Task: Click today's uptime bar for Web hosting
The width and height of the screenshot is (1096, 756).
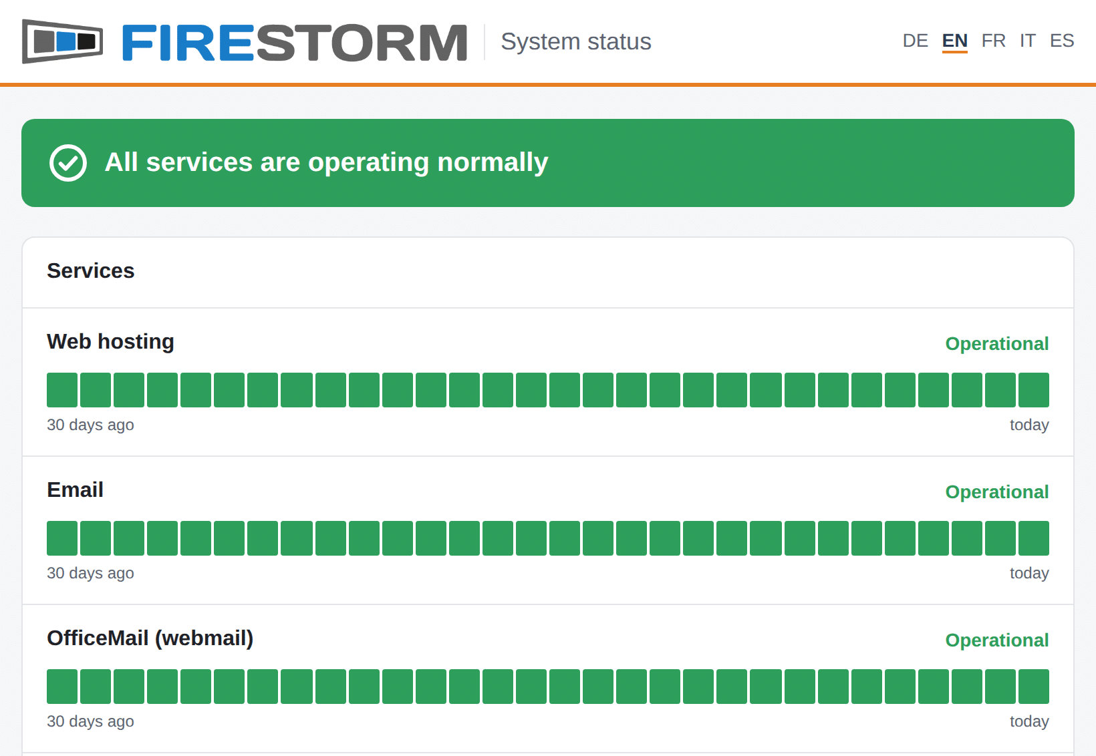Action: coord(1034,390)
